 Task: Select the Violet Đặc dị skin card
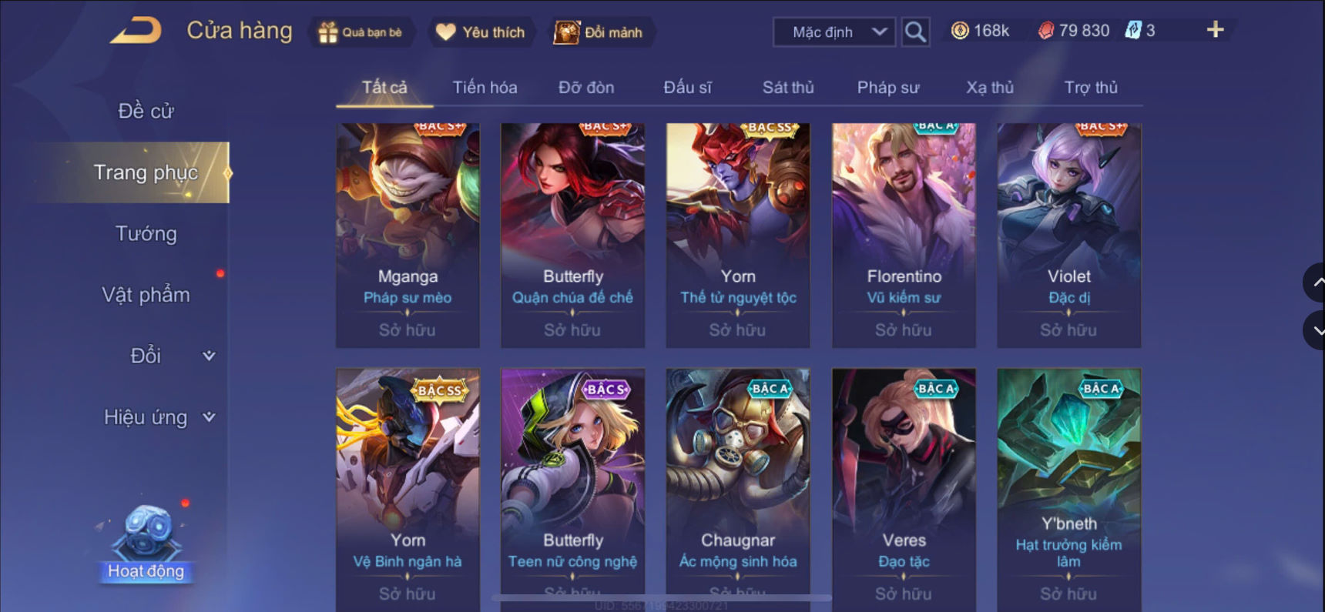(1069, 235)
